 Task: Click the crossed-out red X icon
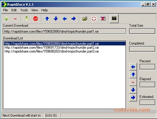[103, 19]
